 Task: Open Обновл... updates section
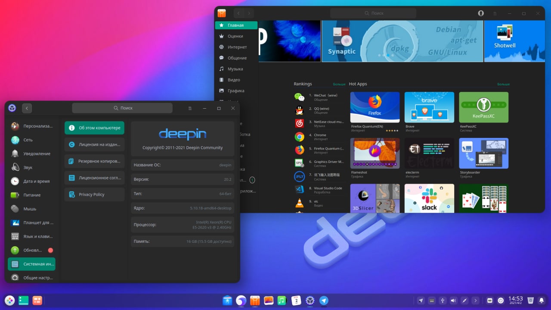tap(32, 250)
